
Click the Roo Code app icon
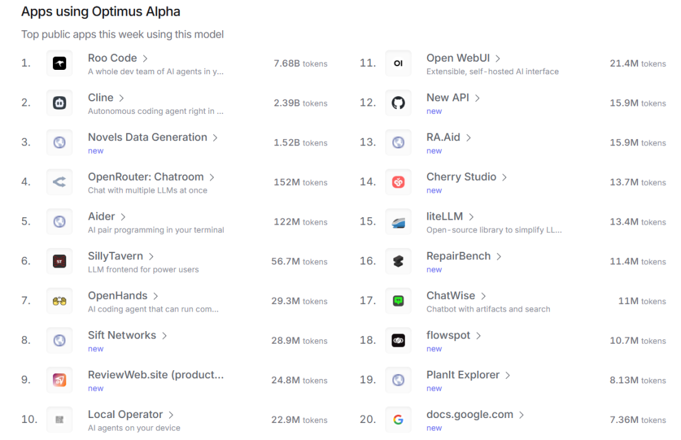tap(59, 64)
